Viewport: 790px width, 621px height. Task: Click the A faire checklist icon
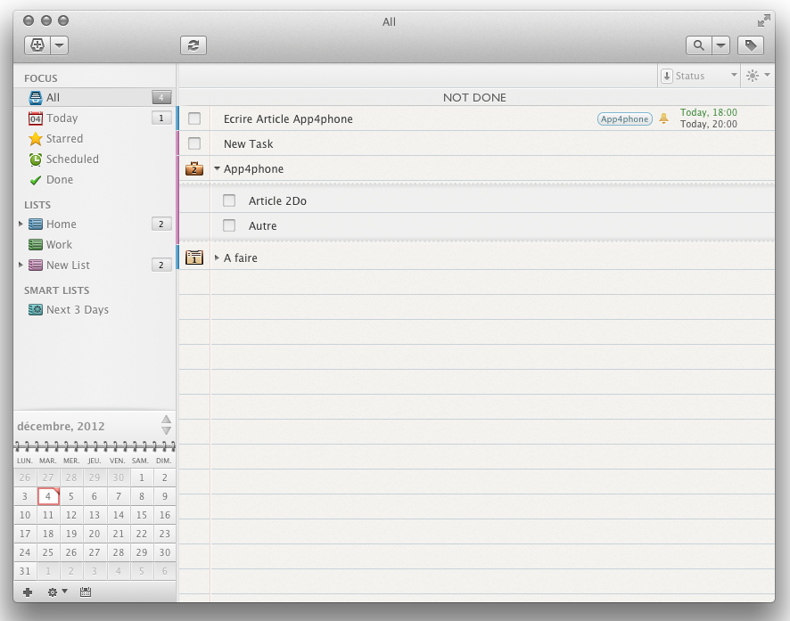click(193, 257)
